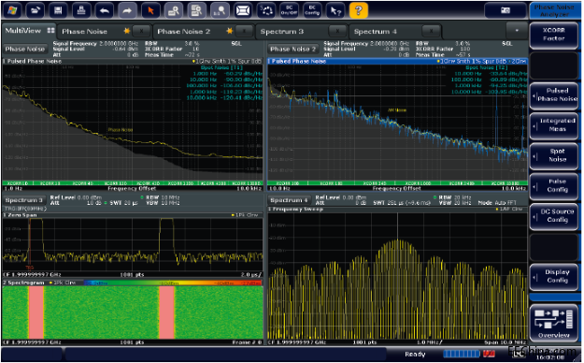Click the spectrogram color scale bar
This screenshot has width=584, height=363.
(173, 283)
